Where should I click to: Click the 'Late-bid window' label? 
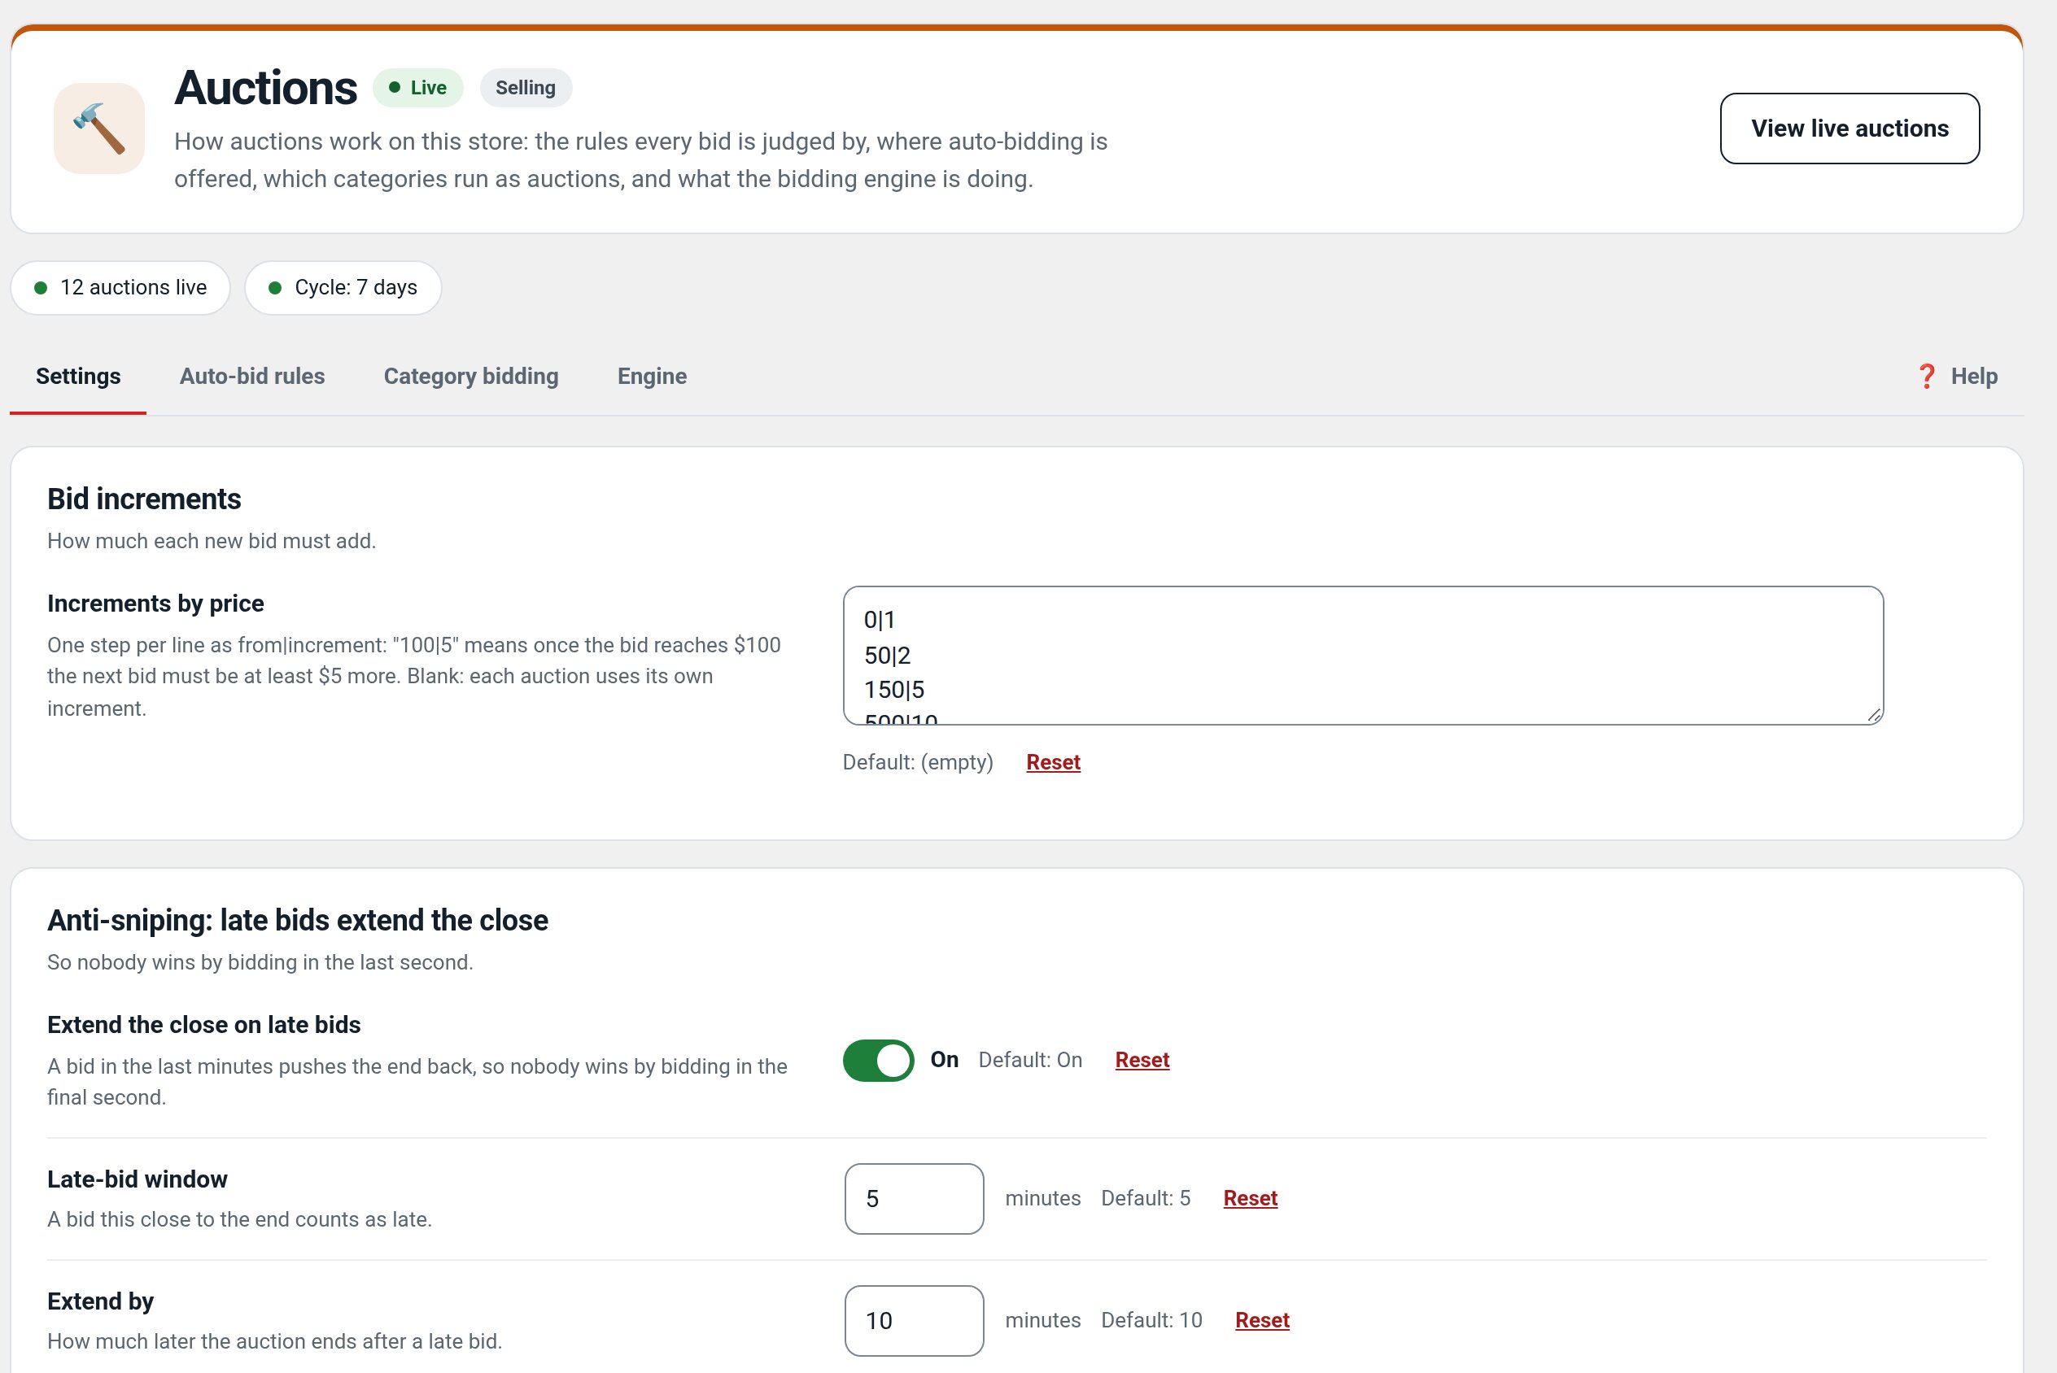coord(138,1179)
